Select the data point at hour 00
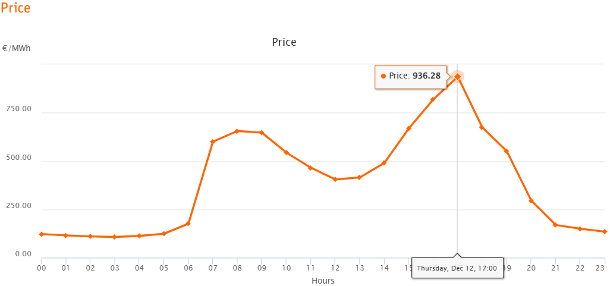 point(41,234)
